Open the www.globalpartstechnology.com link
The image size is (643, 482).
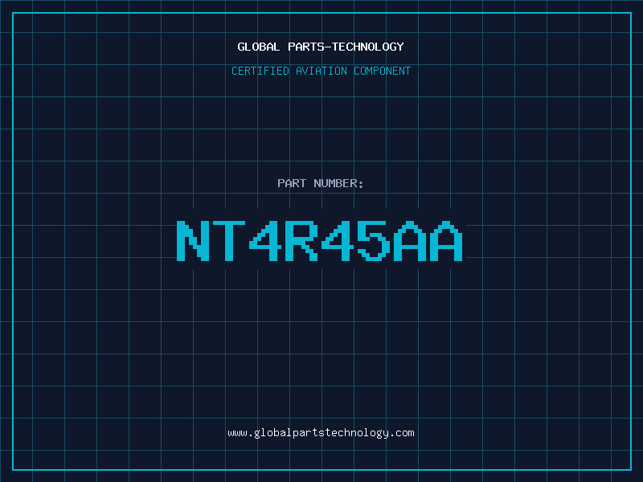point(321,433)
